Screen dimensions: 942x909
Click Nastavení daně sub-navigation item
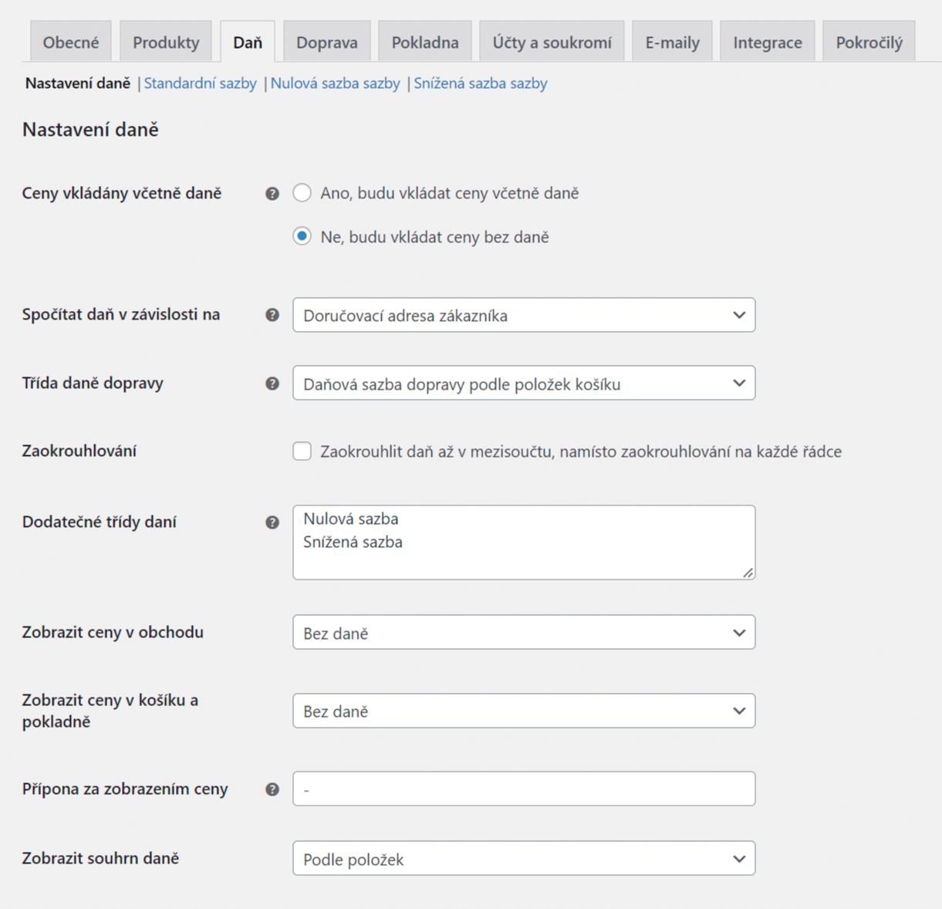pyautogui.click(x=78, y=83)
